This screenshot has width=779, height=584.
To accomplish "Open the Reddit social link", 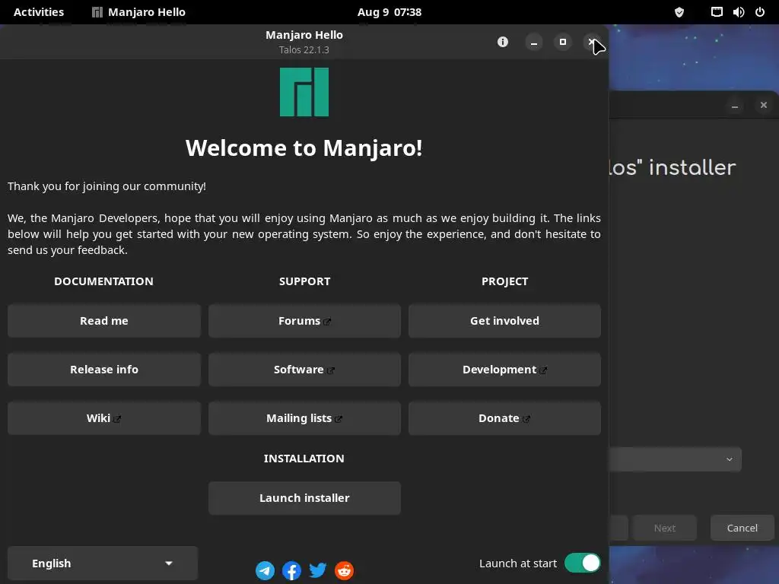I will (345, 570).
